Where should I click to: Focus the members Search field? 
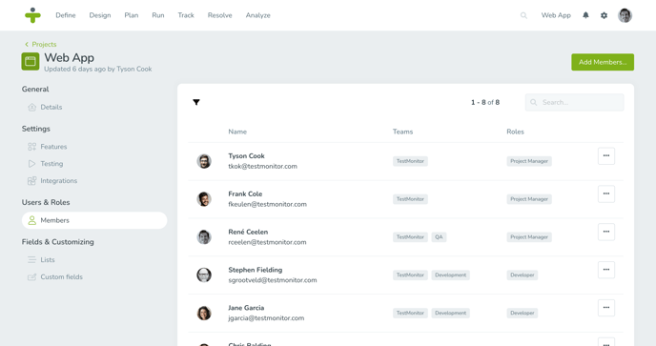click(x=574, y=102)
